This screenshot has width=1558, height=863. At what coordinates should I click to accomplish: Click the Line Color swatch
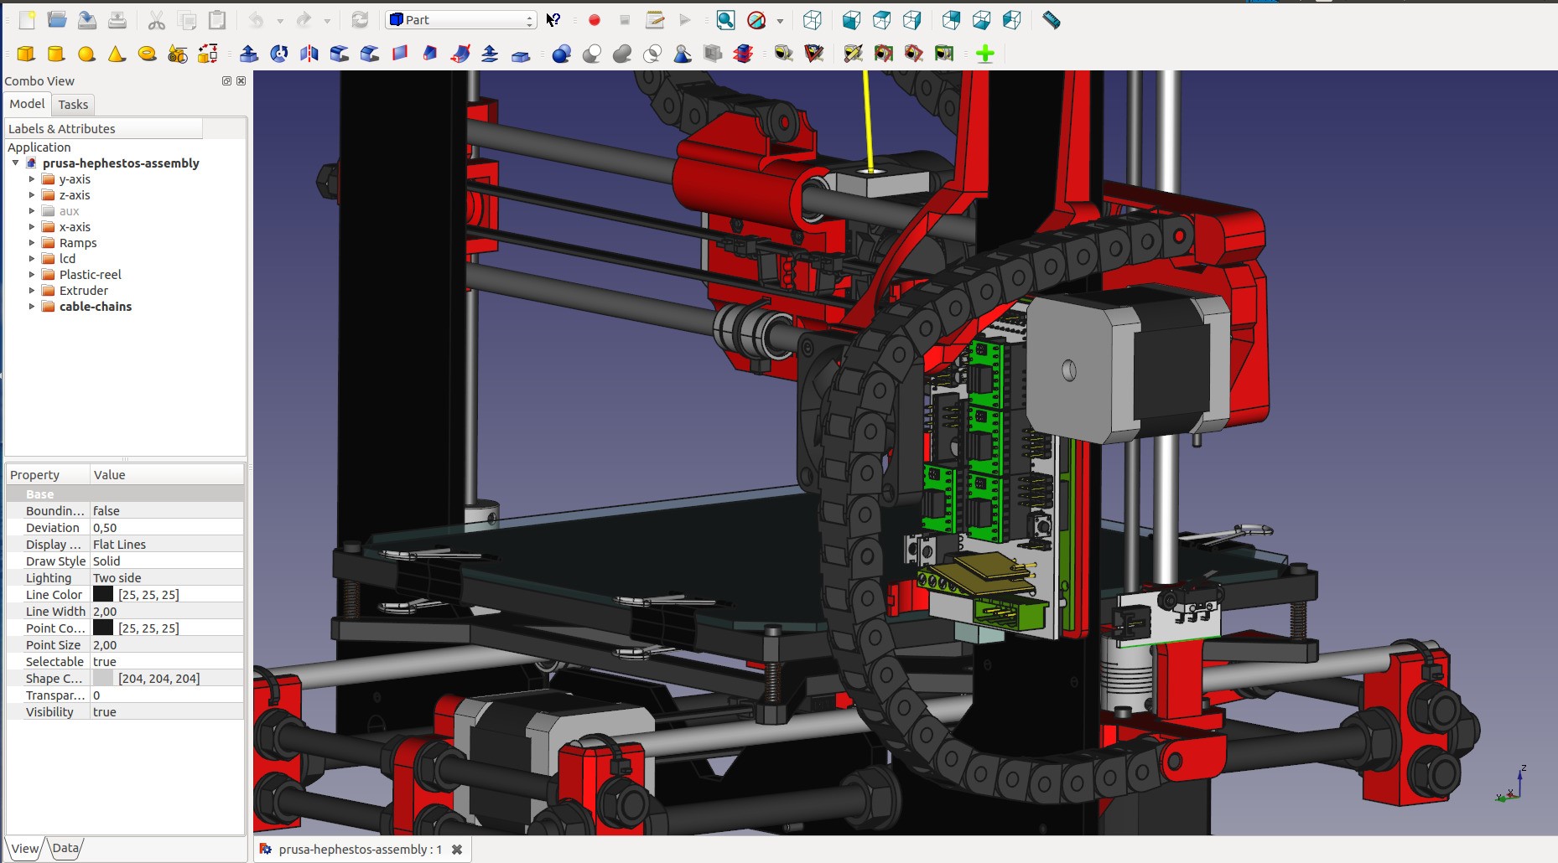tap(102, 594)
